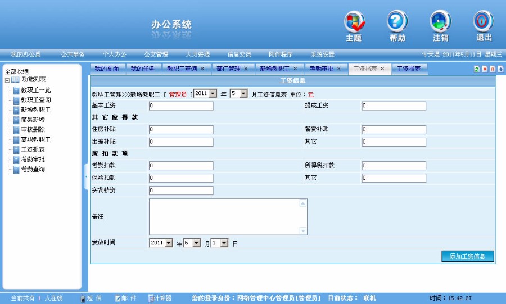Open 计算器 in the status bar
This screenshot has height=304, width=506.
pos(160,298)
